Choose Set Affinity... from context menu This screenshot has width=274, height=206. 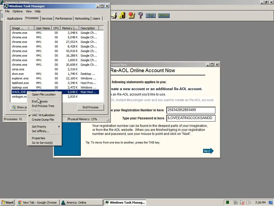pos(44,131)
